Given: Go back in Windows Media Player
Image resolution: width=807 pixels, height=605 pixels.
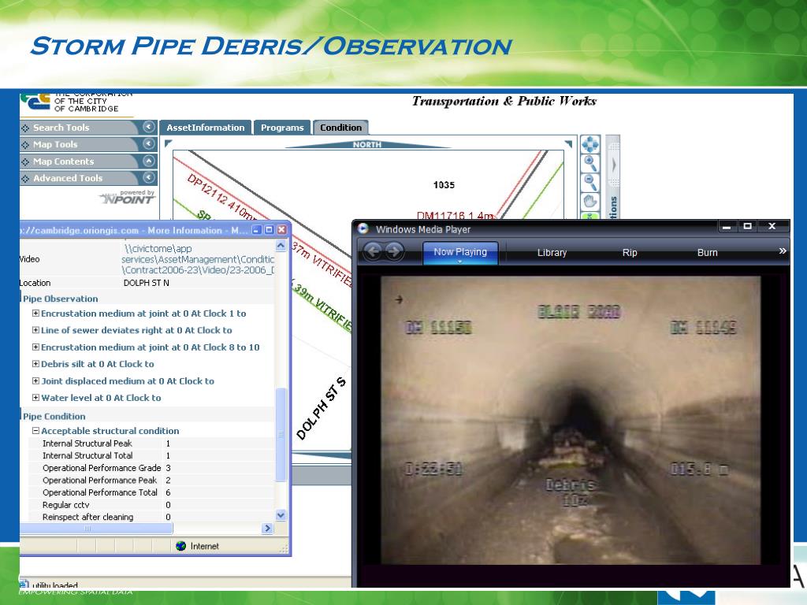Looking at the screenshot, I should click(373, 251).
